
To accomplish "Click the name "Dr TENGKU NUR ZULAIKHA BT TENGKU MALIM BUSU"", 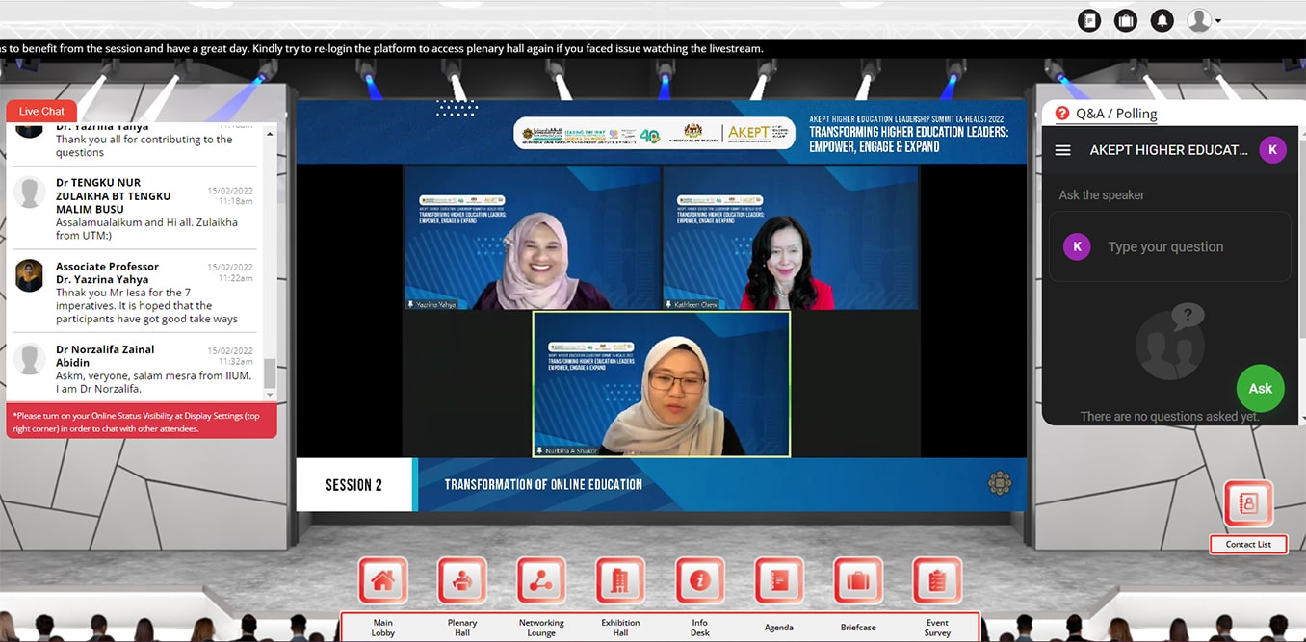I will [x=113, y=195].
